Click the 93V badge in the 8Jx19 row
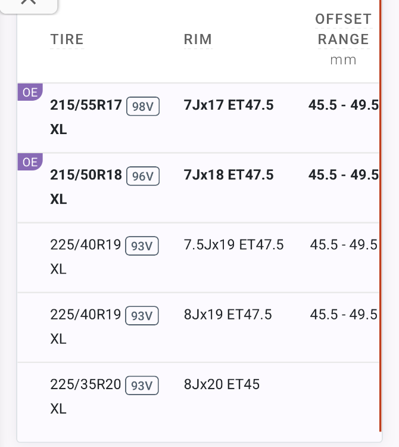This screenshot has width=399, height=447. 142,316
